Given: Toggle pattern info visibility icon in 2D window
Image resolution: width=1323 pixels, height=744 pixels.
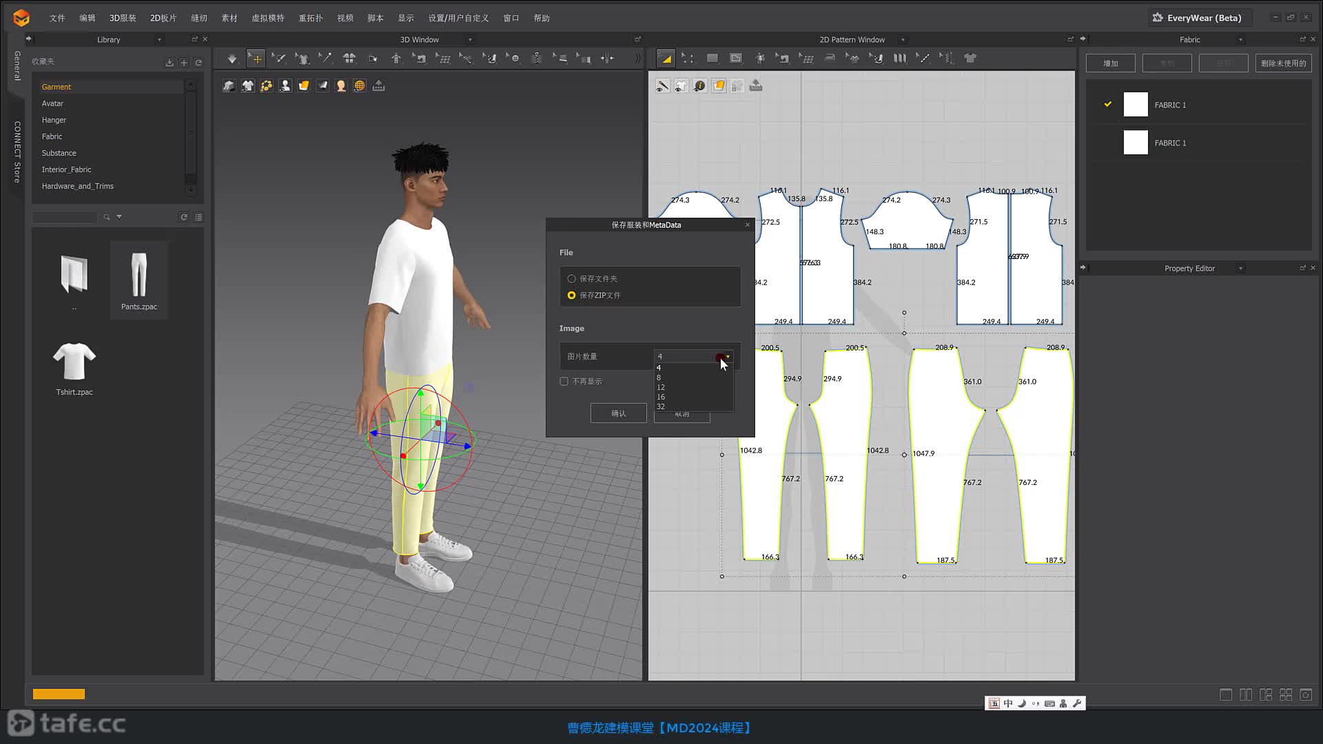Looking at the screenshot, I should coord(700,86).
